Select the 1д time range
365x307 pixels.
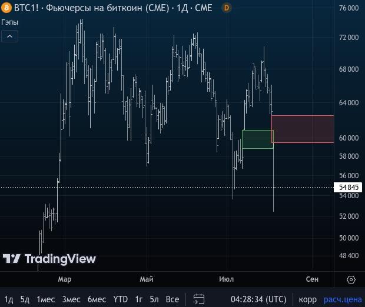pyautogui.click(x=9, y=299)
